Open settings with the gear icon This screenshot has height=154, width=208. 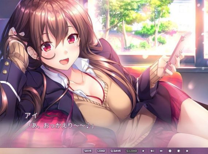click(170, 151)
